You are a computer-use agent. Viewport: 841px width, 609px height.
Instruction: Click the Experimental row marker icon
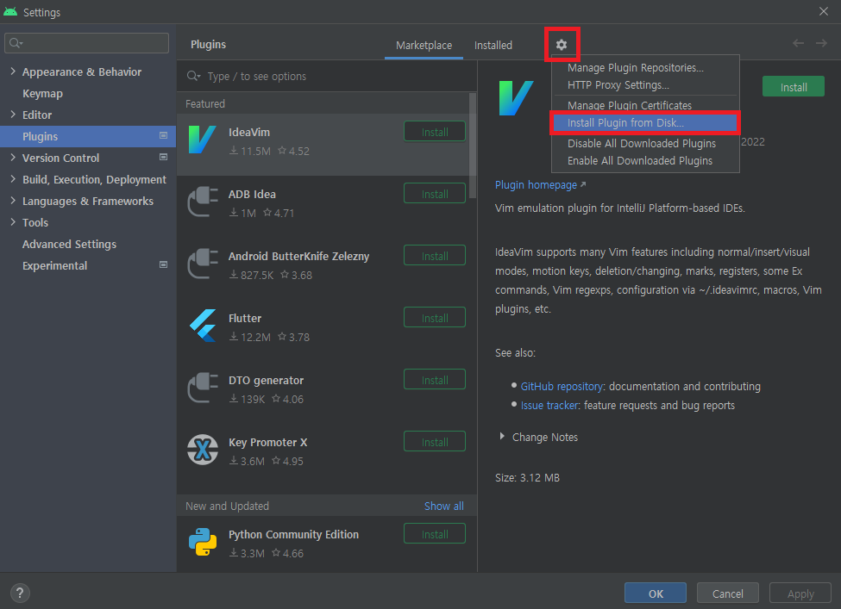pyautogui.click(x=164, y=264)
